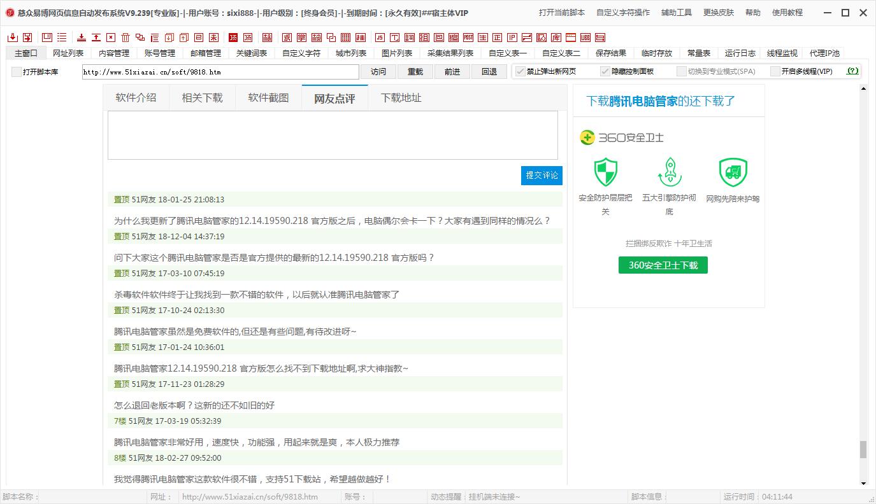Open the 软件截图 page tab
Viewport: 876px width, 504px height.
(268, 97)
